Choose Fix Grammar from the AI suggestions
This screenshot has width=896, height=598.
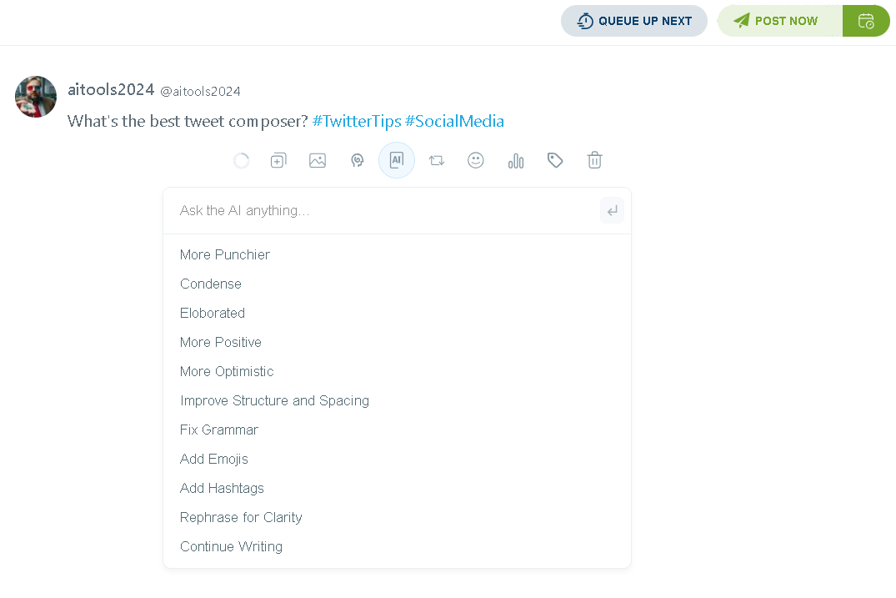219,430
